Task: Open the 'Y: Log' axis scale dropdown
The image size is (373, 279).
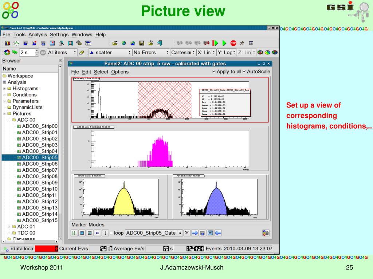Action: pyautogui.click(x=227, y=52)
